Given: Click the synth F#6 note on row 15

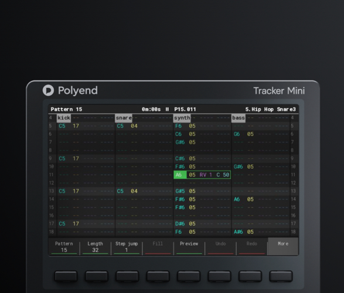Looking at the screenshot, I should 180,207.
